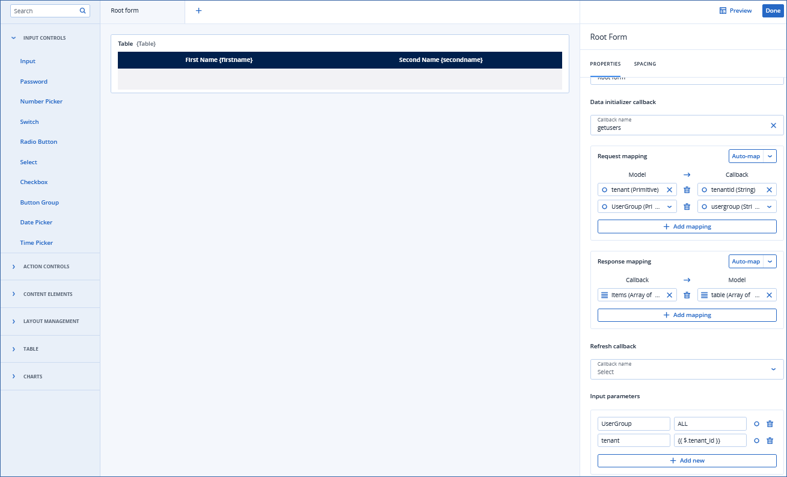Remove the table (Array of) model chip

769,295
